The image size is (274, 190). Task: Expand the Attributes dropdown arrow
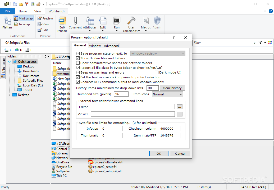(90, 31)
